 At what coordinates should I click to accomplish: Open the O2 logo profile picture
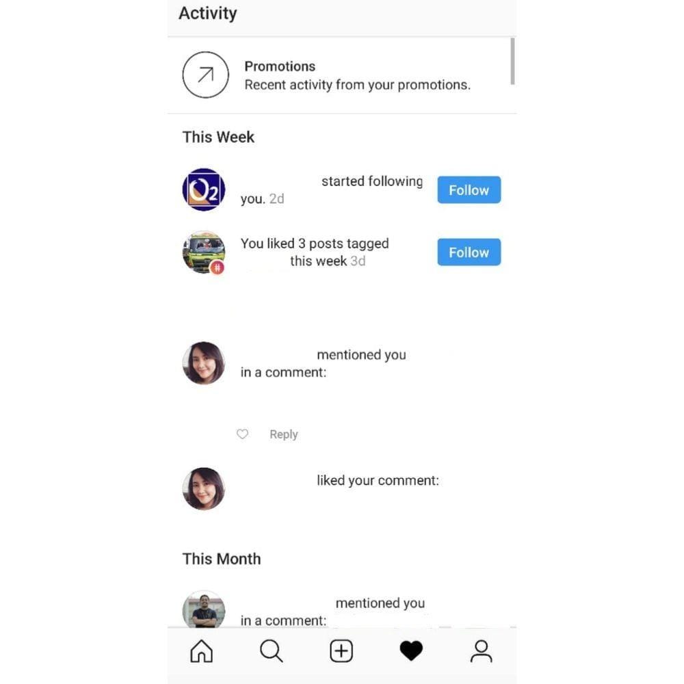(204, 189)
